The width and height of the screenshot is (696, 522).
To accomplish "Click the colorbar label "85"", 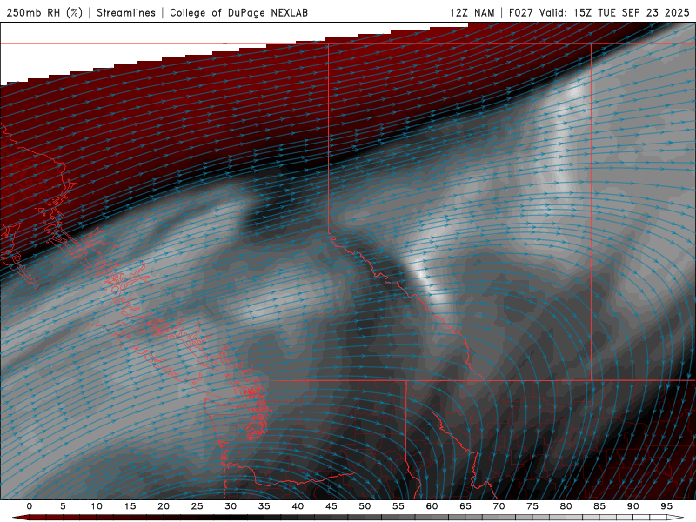I will (599, 506).
